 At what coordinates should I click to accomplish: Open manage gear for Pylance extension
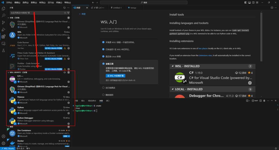click(x=68, y=103)
